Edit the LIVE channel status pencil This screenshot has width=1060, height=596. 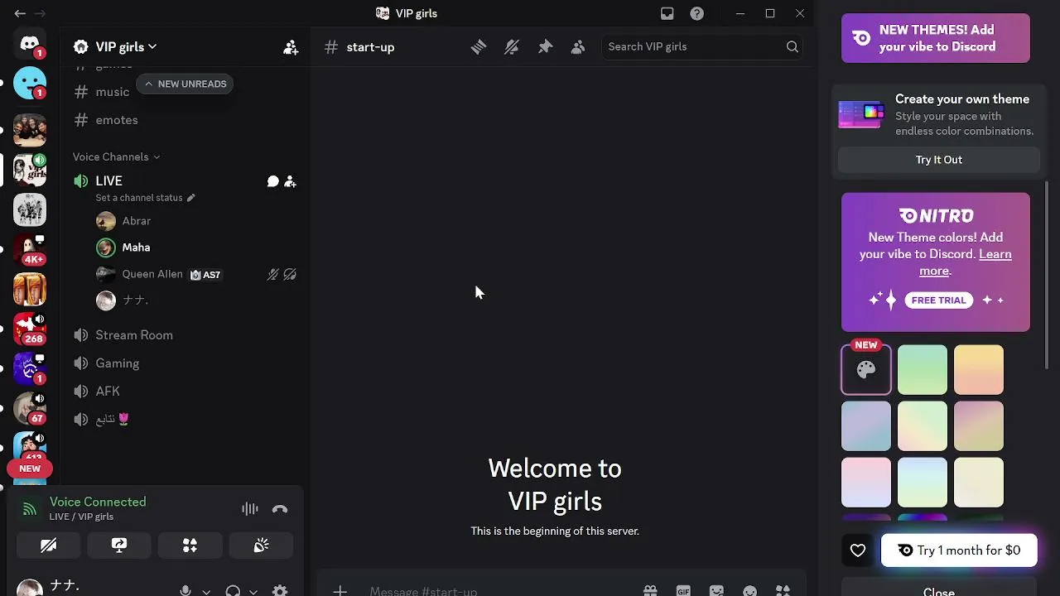click(x=190, y=198)
